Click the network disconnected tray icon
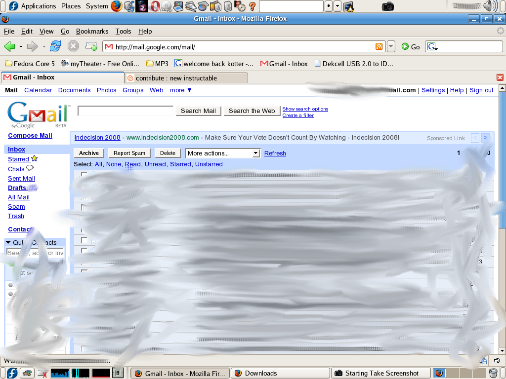506x379 pixels. (x=42, y=374)
